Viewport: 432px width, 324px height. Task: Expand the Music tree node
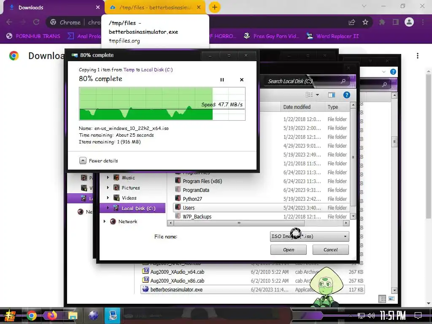pos(108,178)
